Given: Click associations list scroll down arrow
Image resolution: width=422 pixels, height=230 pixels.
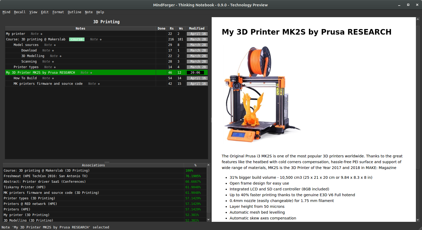Looking at the screenshot, I should pos(208,220).
